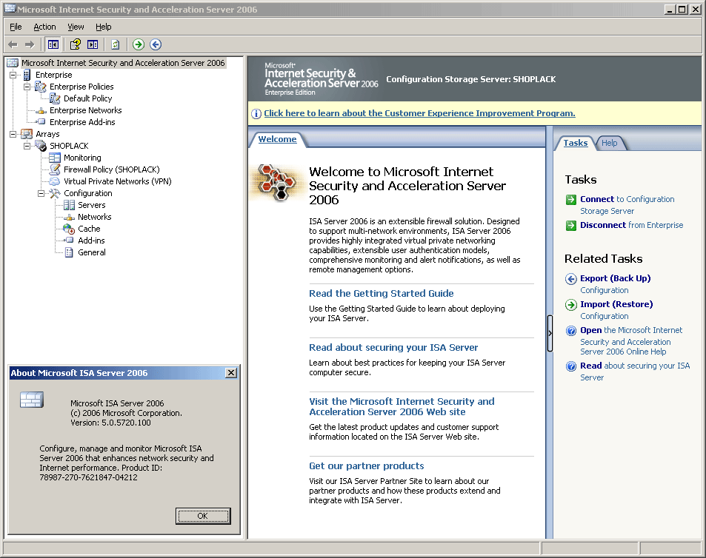Select the Welcome tab
The width and height of the screenshot is (706, 558).
point(277,139)
